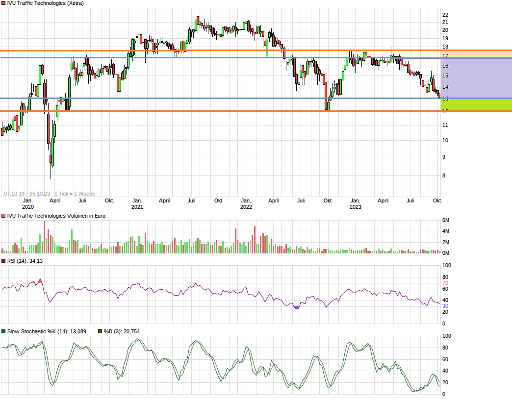Image resolution: width=512 pixels, height=399 pixels.
Task: Click the RSI axis label 100
Action: click(x=447, y=265)
